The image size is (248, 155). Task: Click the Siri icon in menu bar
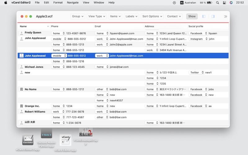231,3
